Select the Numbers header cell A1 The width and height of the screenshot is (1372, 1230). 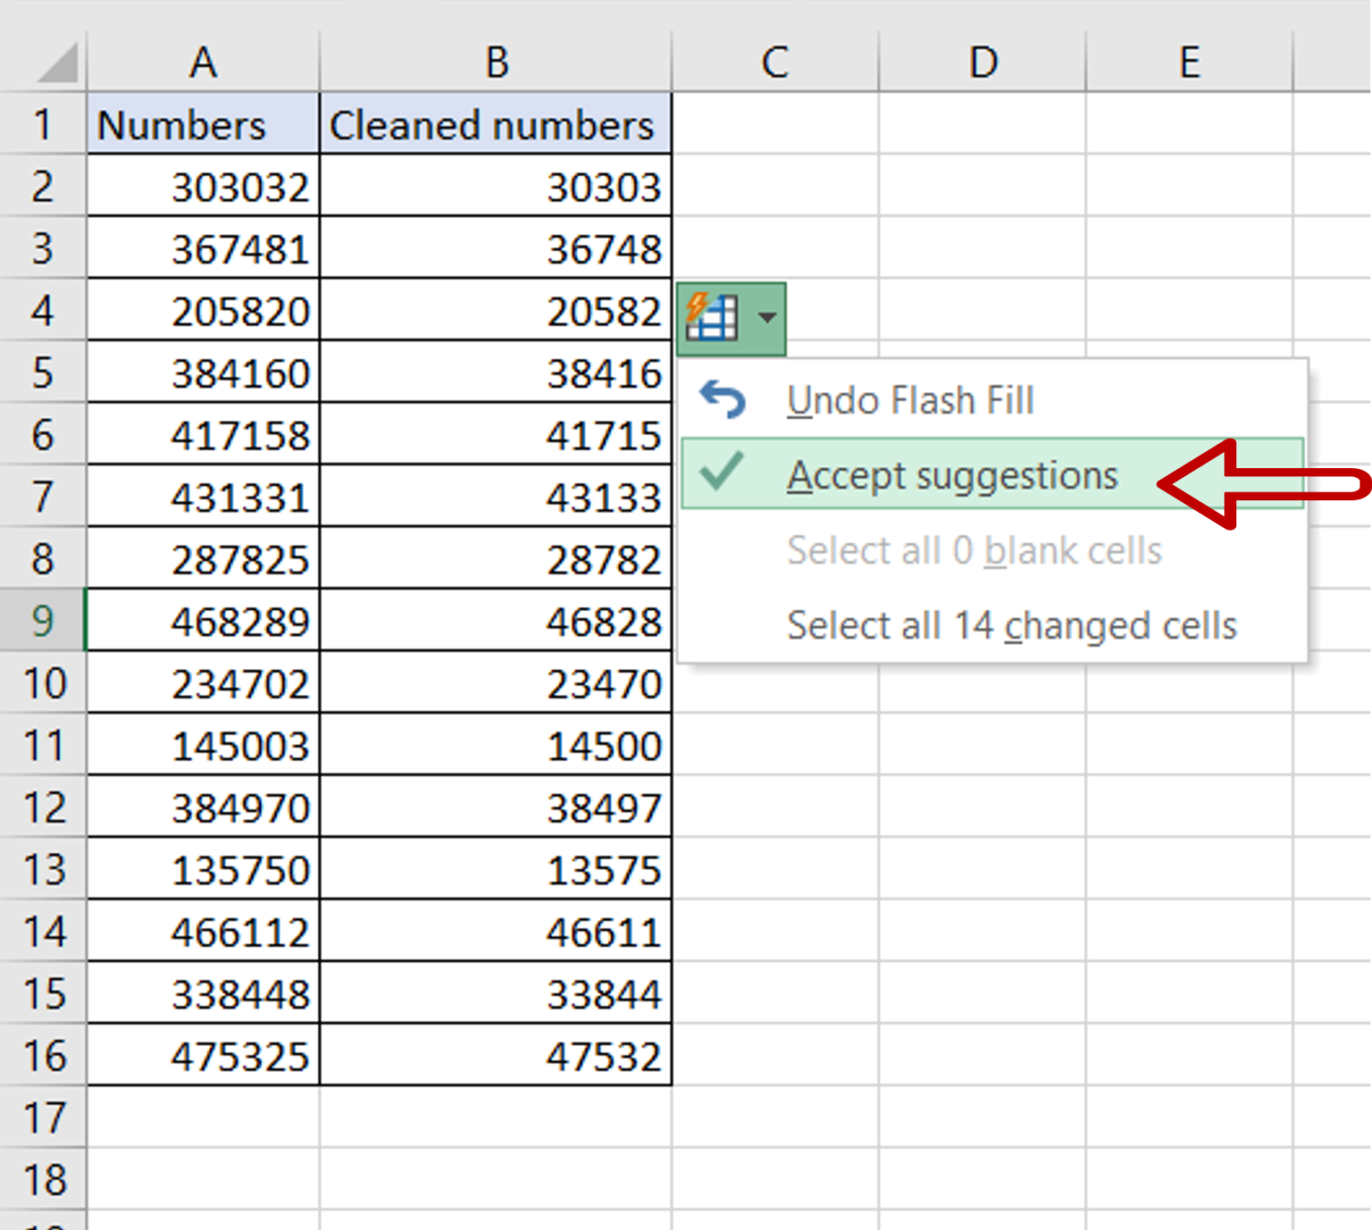(203, 125)
